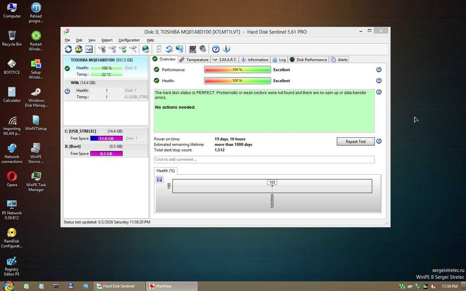The width and height of the screenshot is (466, 291).
Task: Select the WinPE Task Manager desktop icon
Action: point(36,182)
